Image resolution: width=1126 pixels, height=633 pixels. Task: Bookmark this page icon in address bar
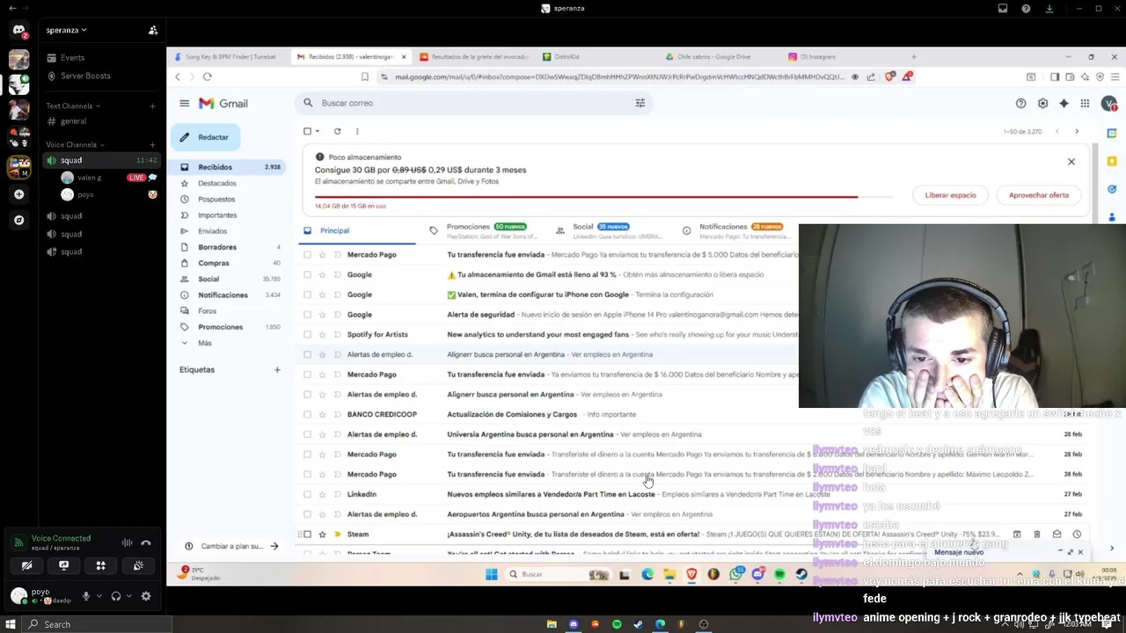[364, 76]
